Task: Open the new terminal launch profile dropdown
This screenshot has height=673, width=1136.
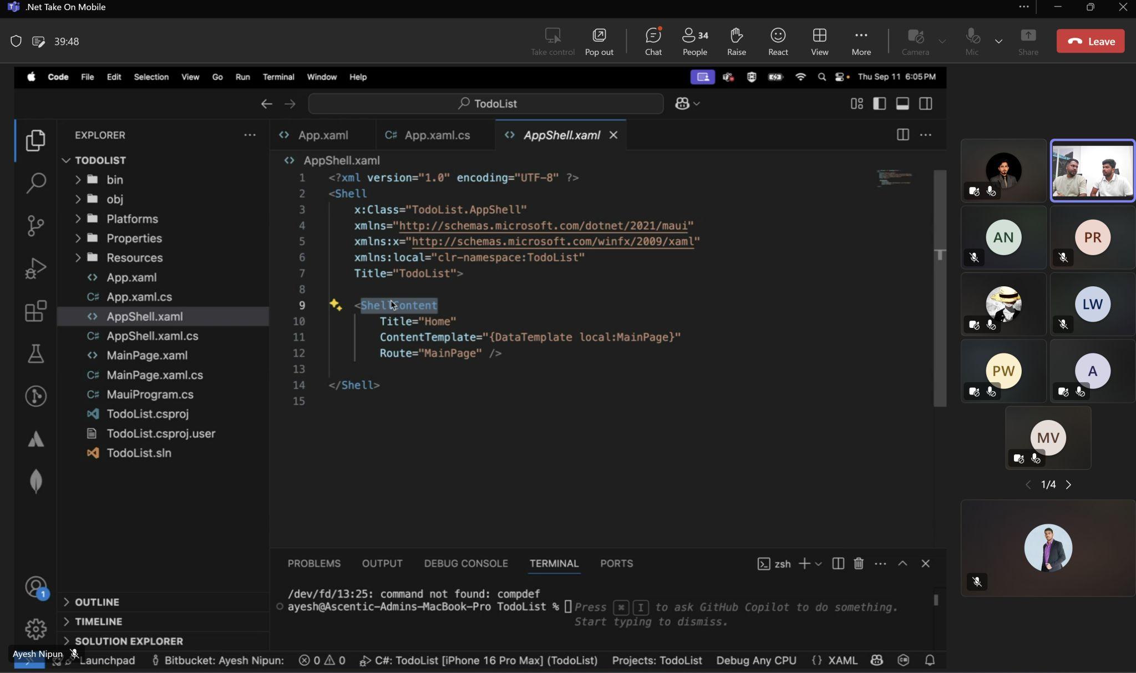Action: click(818, 564)
